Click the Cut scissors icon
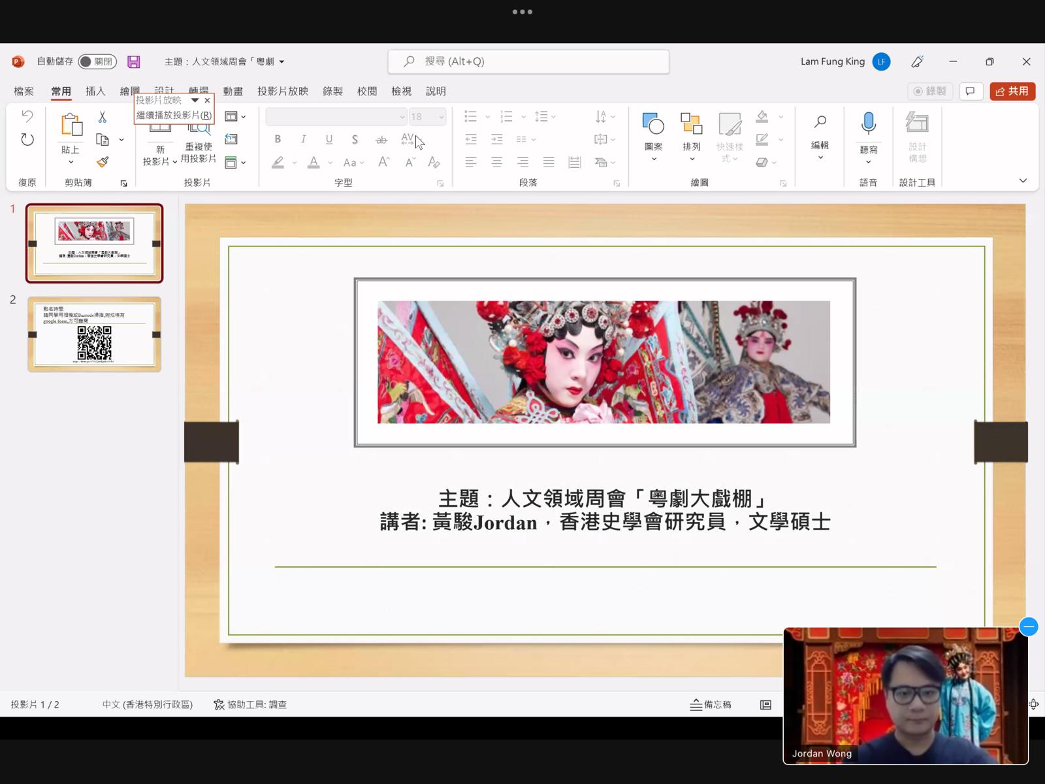 (x=102, y=117)
